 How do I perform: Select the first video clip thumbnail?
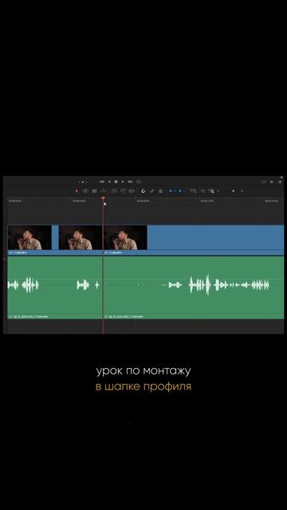(x=29, y=237)
